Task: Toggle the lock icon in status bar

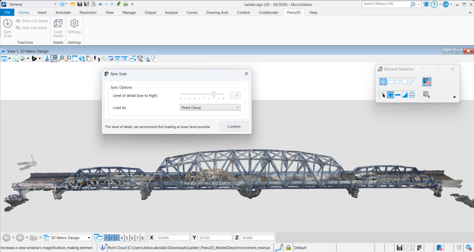Action: pos(288,247)
